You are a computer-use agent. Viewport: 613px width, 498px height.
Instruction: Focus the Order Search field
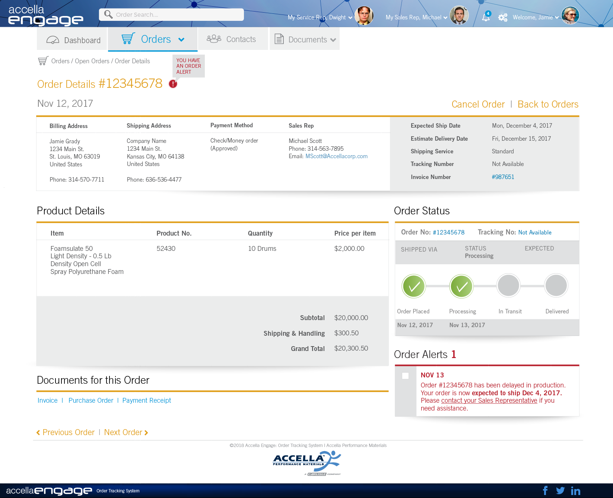pyautogui.click(x=171, y=15)
